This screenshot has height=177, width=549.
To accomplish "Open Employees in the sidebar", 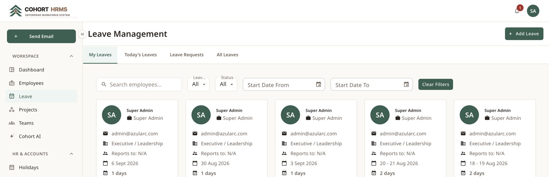I will coord(42,83).
